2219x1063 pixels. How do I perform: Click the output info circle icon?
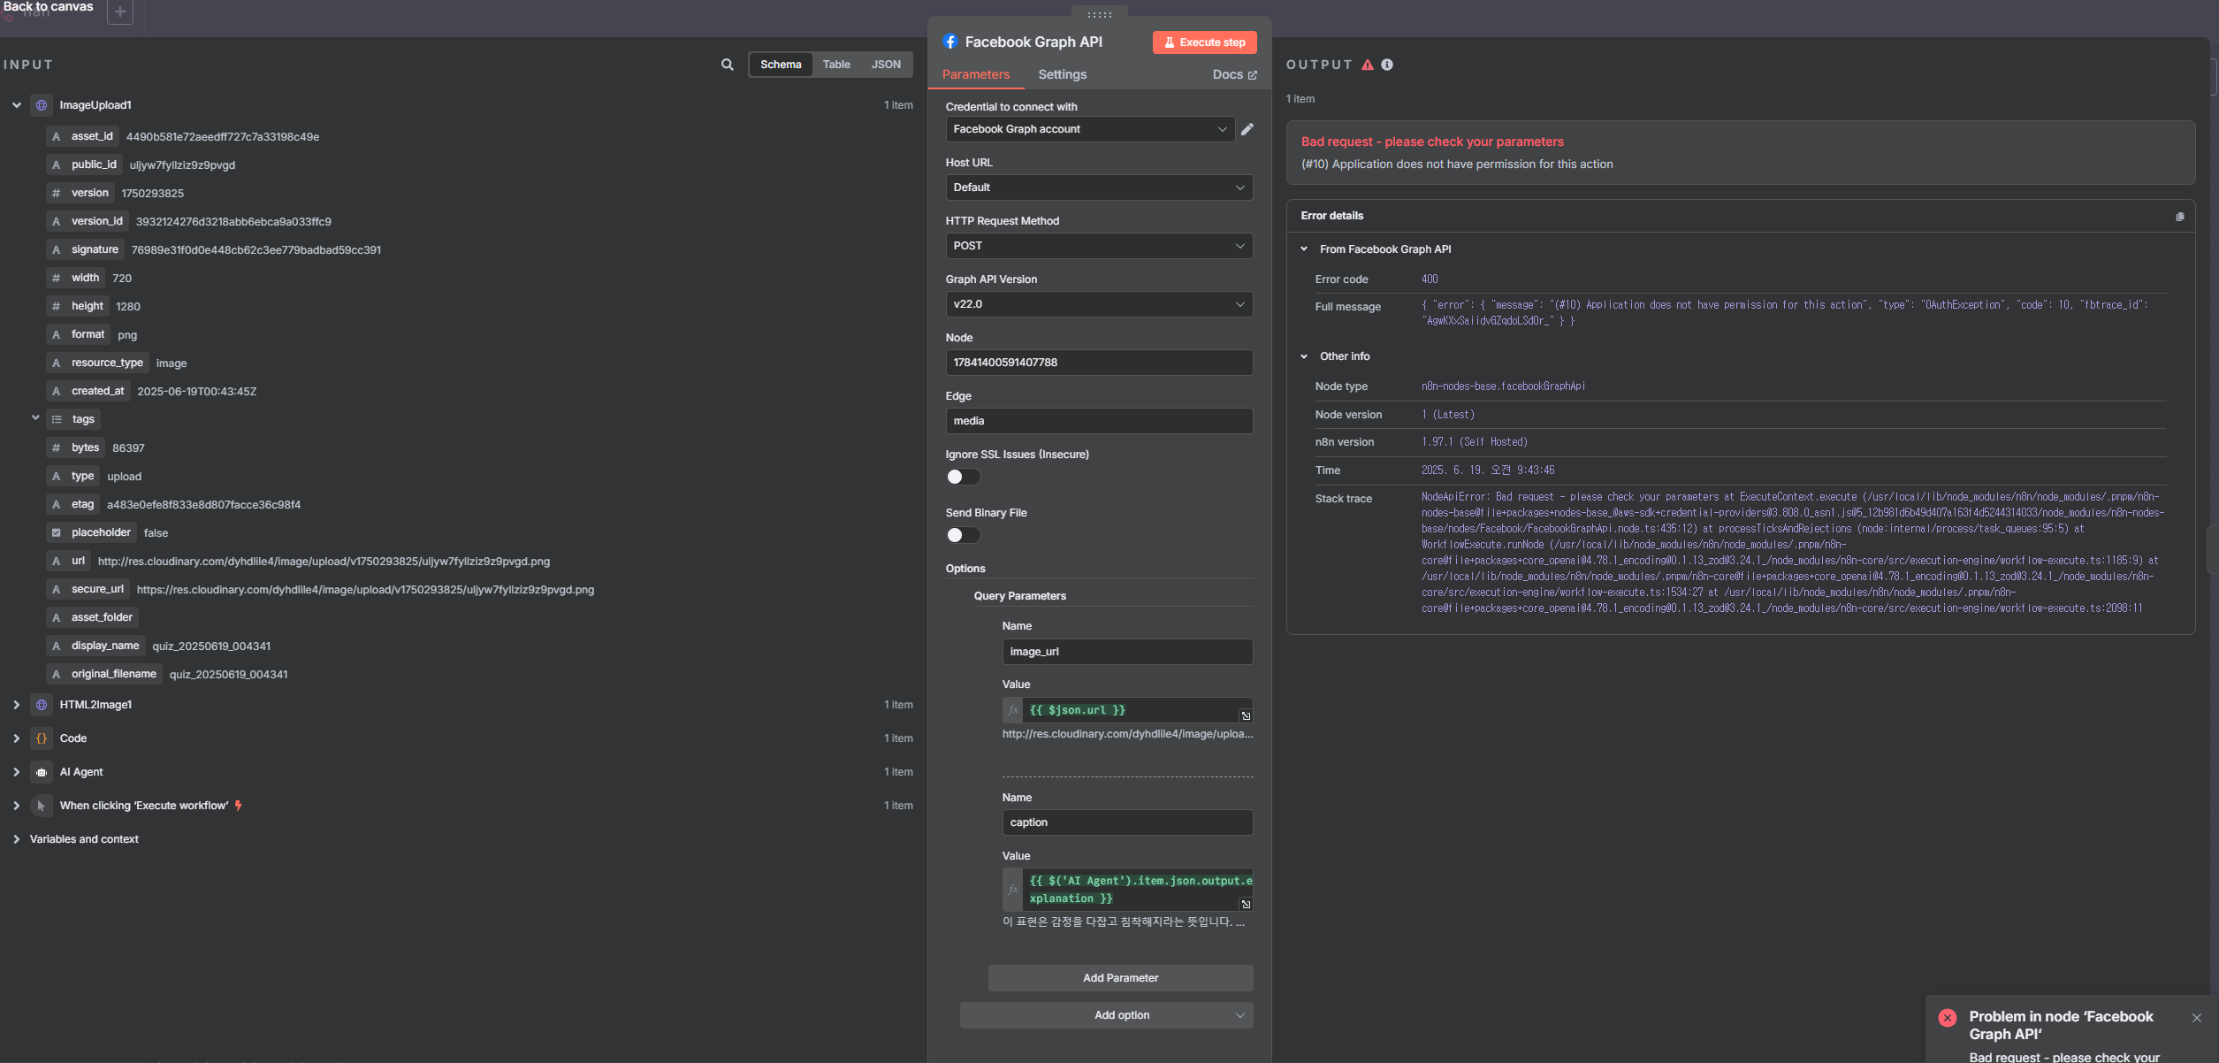[x=1387, y=65]
